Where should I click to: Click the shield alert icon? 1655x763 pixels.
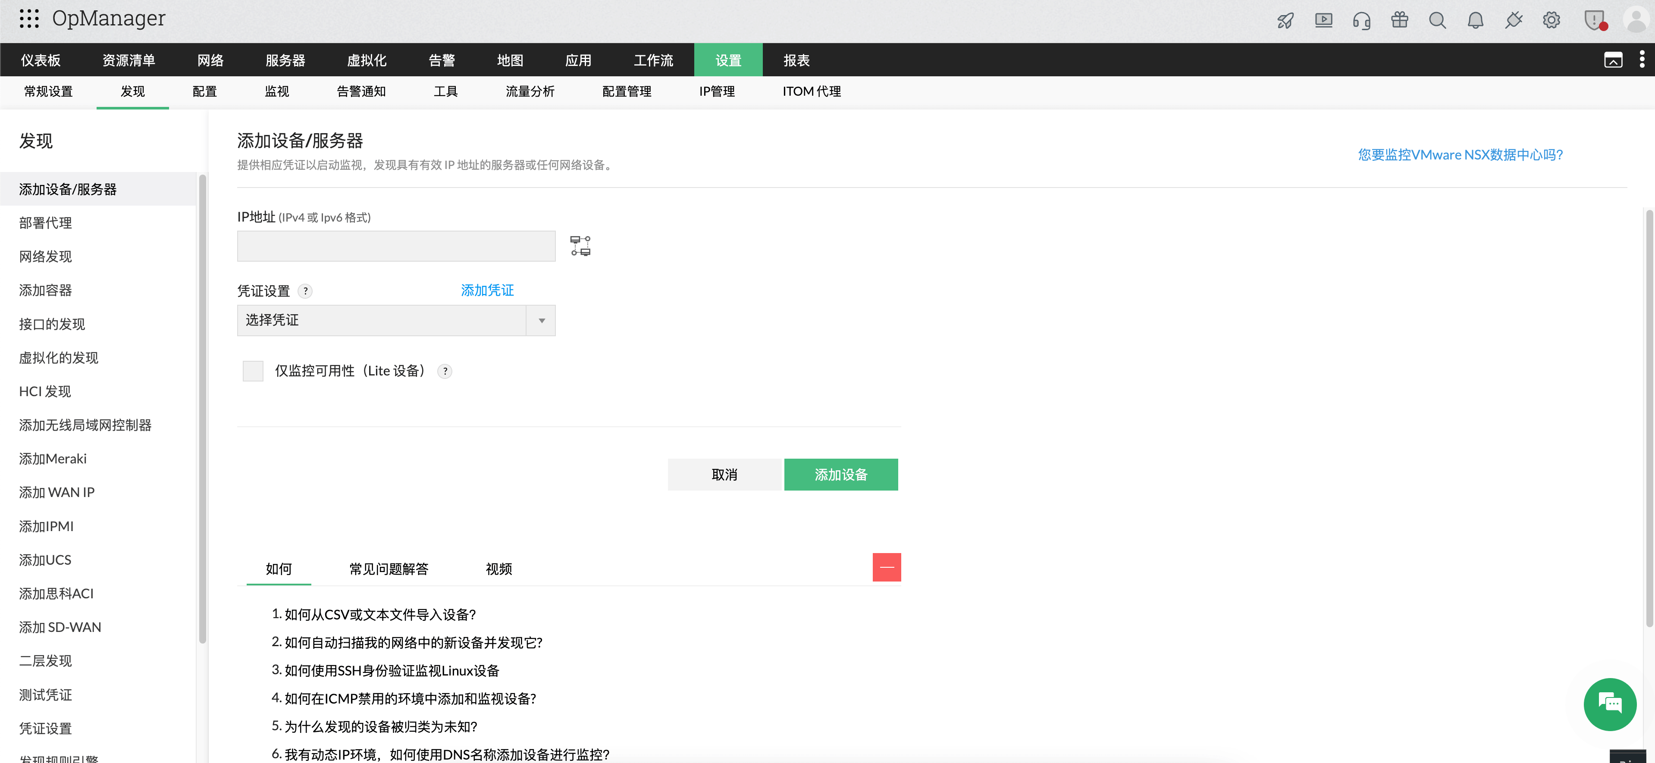pos(1595,21)
